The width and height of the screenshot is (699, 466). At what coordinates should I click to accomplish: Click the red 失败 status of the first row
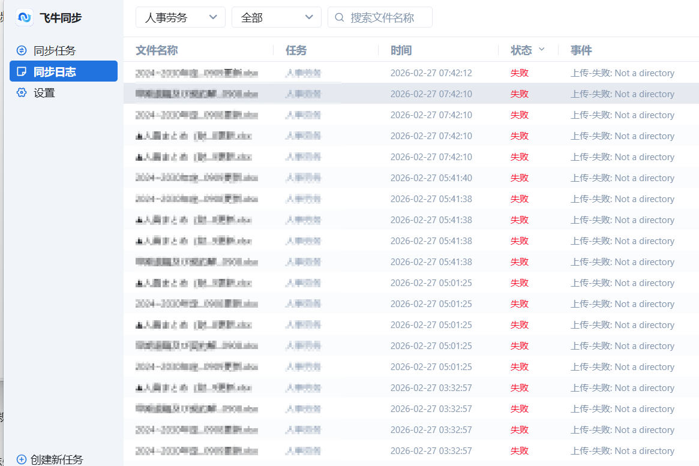[519, 73]
